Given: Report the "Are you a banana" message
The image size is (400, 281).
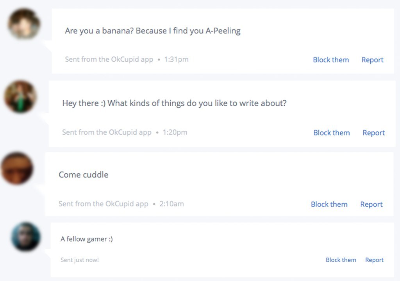Looking at the screenshot, I should pyautogui.click(x=372, y=60).
